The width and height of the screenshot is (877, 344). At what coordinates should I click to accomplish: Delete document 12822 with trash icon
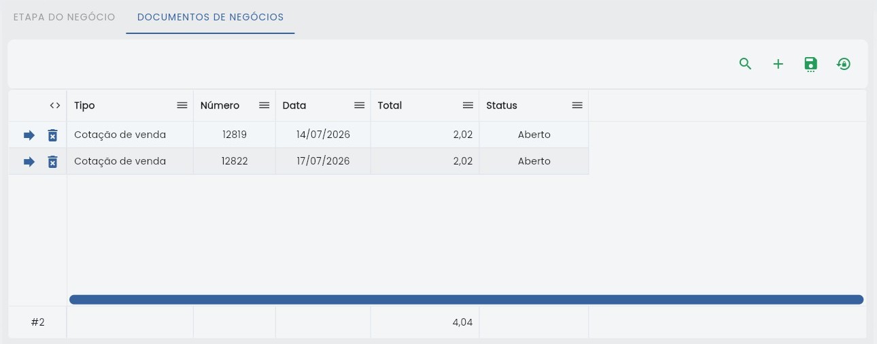coord(52,162)
